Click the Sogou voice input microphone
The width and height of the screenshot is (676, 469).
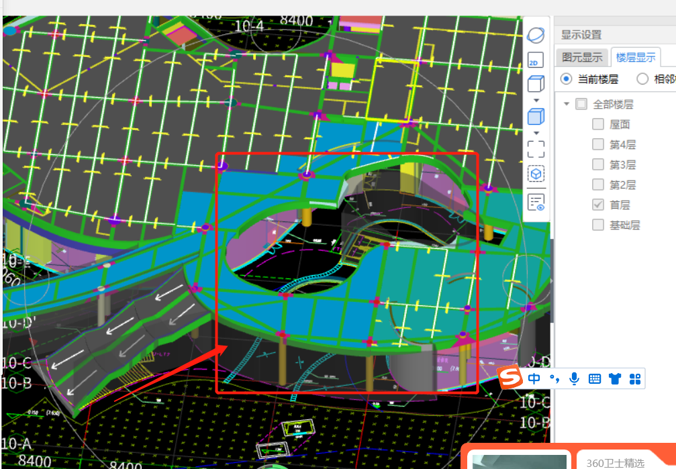(x=574, y=379)
